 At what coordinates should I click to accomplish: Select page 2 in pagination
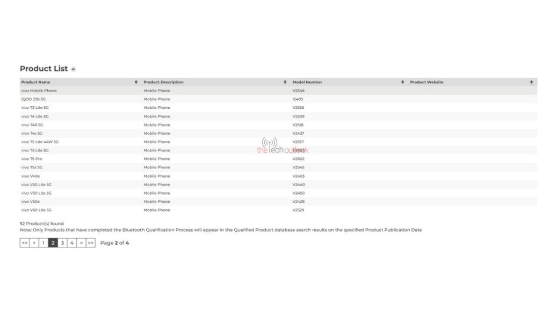tap(53, 243)
